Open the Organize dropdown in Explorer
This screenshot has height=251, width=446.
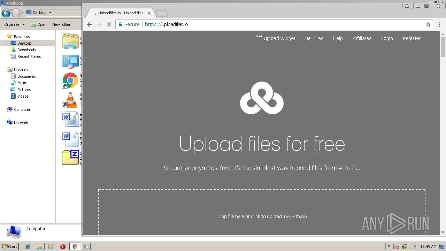(15, 24)
